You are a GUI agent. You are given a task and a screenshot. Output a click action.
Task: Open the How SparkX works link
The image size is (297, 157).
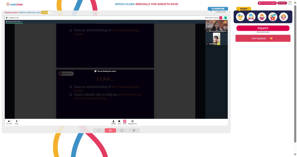[x=263, y=32]
